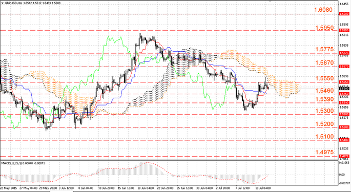Click the 10 Jun 20:00 time label

(x=107, y=188)
